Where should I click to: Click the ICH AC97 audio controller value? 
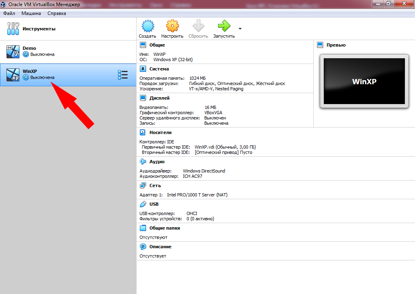pyautogui.click(x=193, y=176)
